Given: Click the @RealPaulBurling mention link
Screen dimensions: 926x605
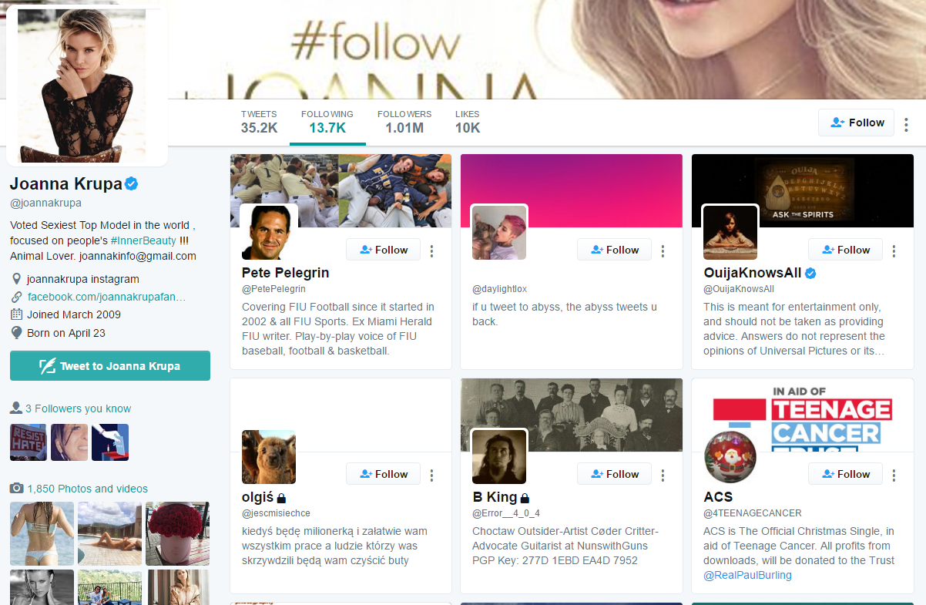Looking at the screenshot, I should coord(747,575).
